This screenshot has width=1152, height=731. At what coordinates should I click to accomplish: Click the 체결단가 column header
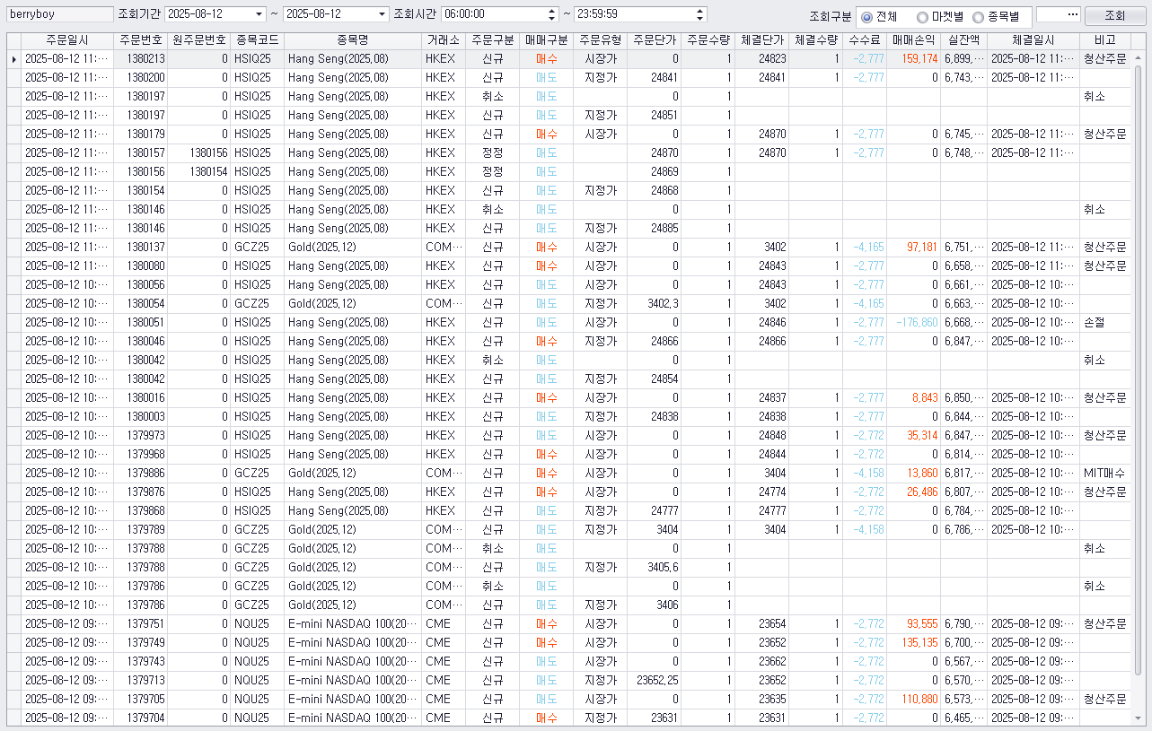pyautogui.click(x=762, y=40)
